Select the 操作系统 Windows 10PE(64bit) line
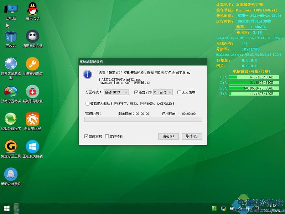The image size is (285, 214). pyautogui.click(x=247, y=10)
